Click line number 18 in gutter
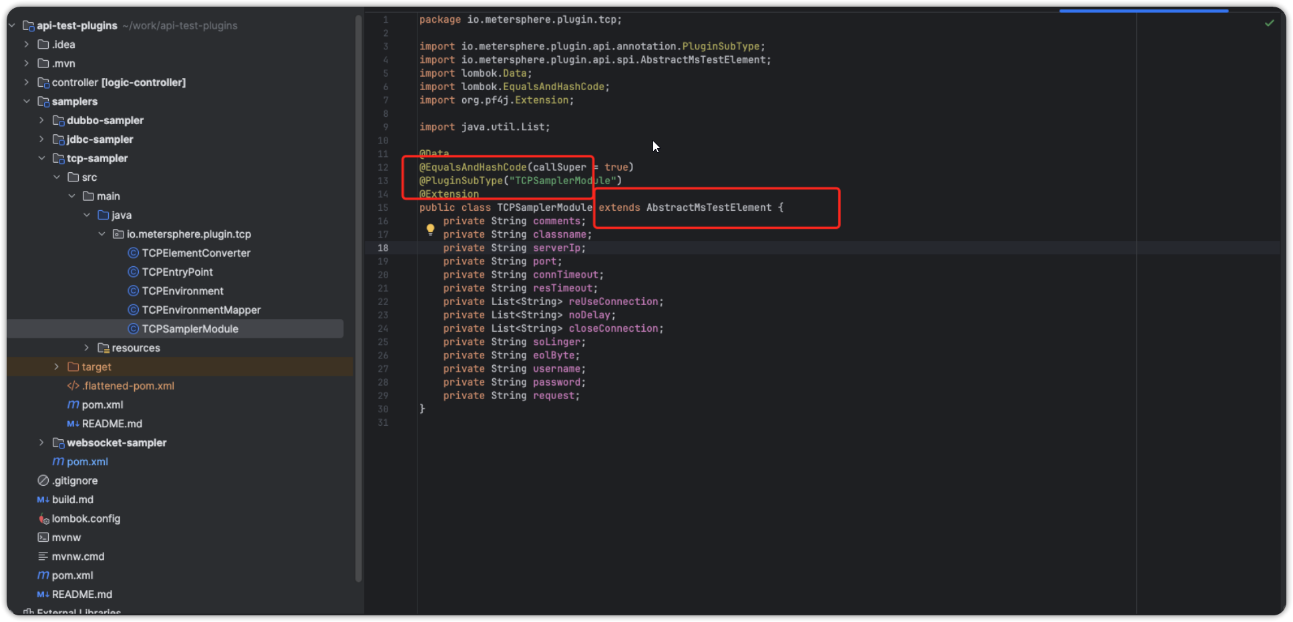The height and width of the screenshot is (622, 1293). pos(383,248)
